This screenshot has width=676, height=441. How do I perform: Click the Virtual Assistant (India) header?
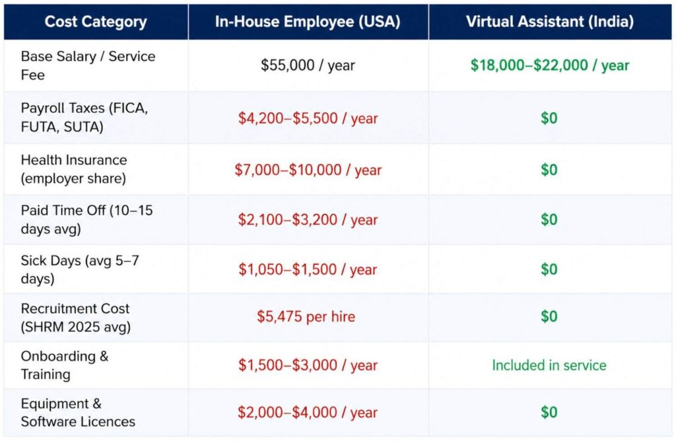(549, 21)
